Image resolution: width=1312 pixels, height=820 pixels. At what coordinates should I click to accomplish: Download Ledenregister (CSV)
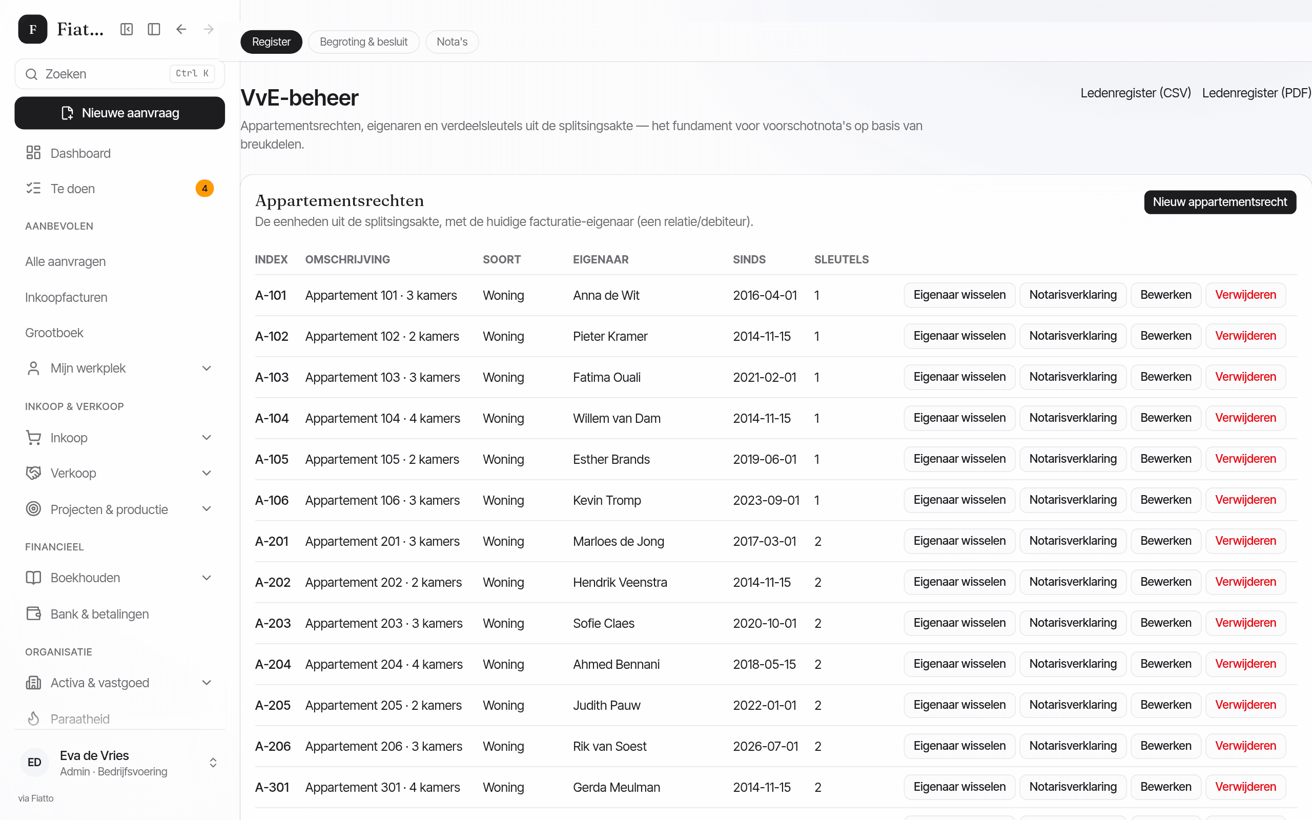coord(1136,93)
